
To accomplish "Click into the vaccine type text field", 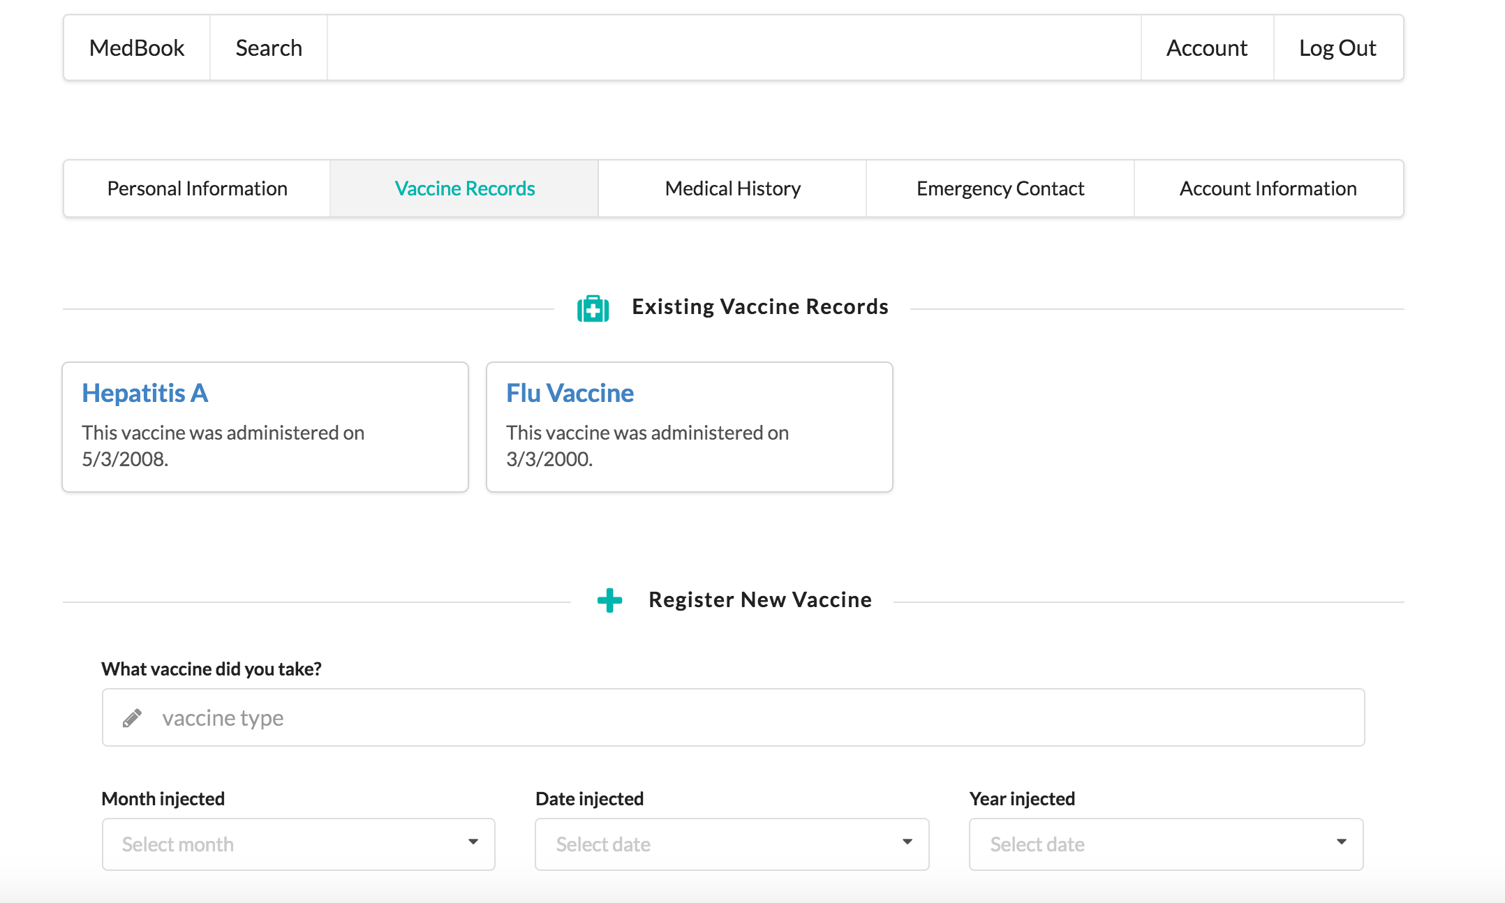I will pyautogui.click(x=733, y=718).
